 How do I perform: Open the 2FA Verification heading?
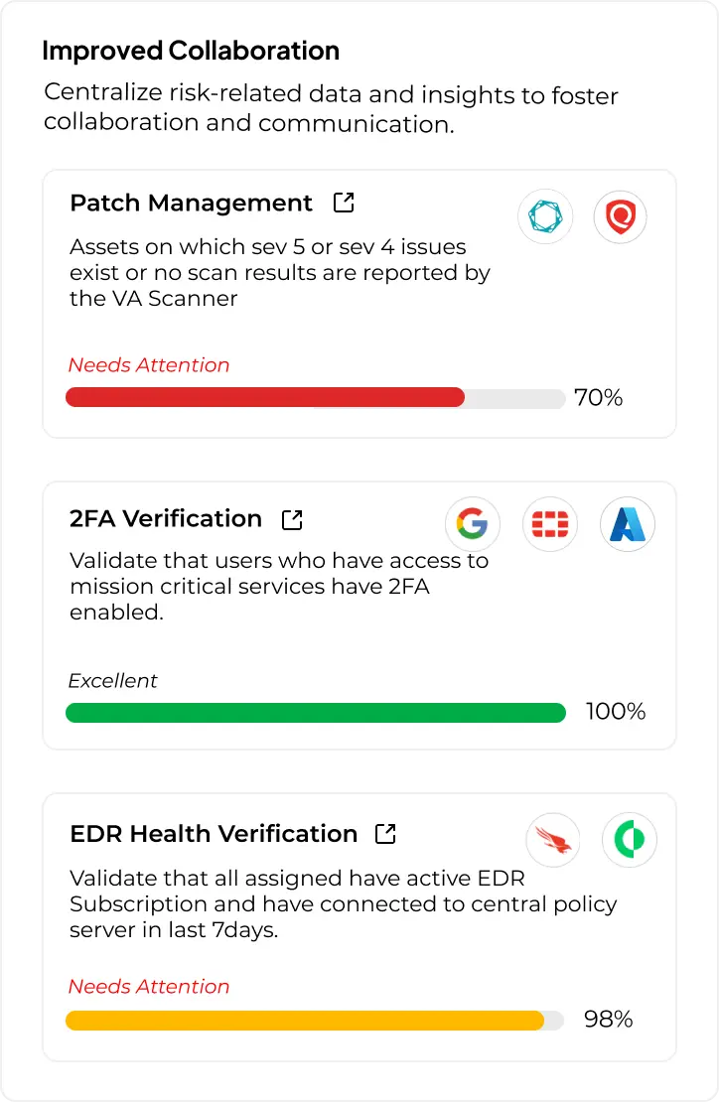[x=166, y=519]
